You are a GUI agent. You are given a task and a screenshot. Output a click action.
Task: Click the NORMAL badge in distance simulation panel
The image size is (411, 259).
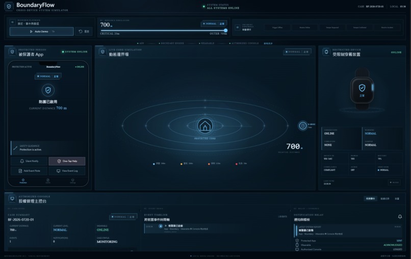pyautogui.click(x=214, y=23)
